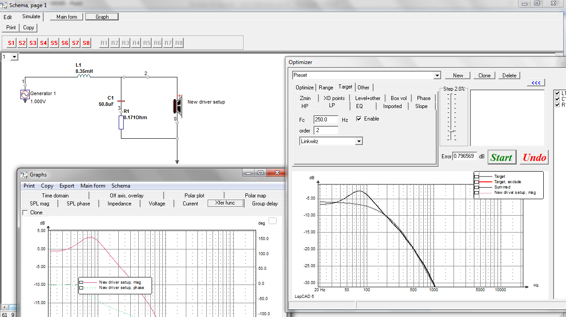This screenshot has width=566, height=317.
Task: Toggle the R1 component checkbox in Optimizer
Action: point(558,104)
